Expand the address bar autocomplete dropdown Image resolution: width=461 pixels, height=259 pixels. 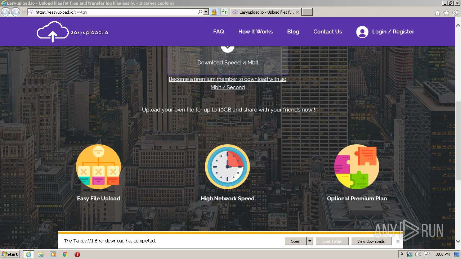click(206, 12)
